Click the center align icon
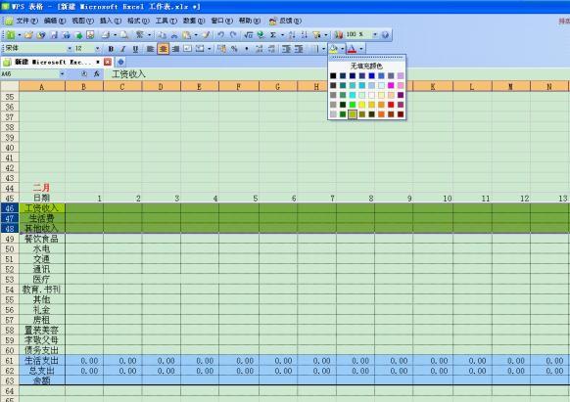This screenshot has height=402, width=570. 163,49
